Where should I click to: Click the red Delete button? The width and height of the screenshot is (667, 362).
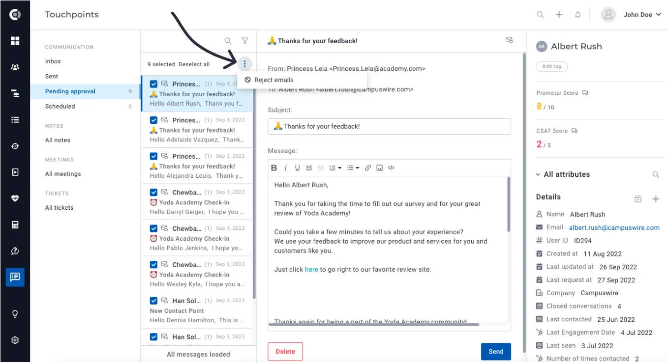point(285,352)
